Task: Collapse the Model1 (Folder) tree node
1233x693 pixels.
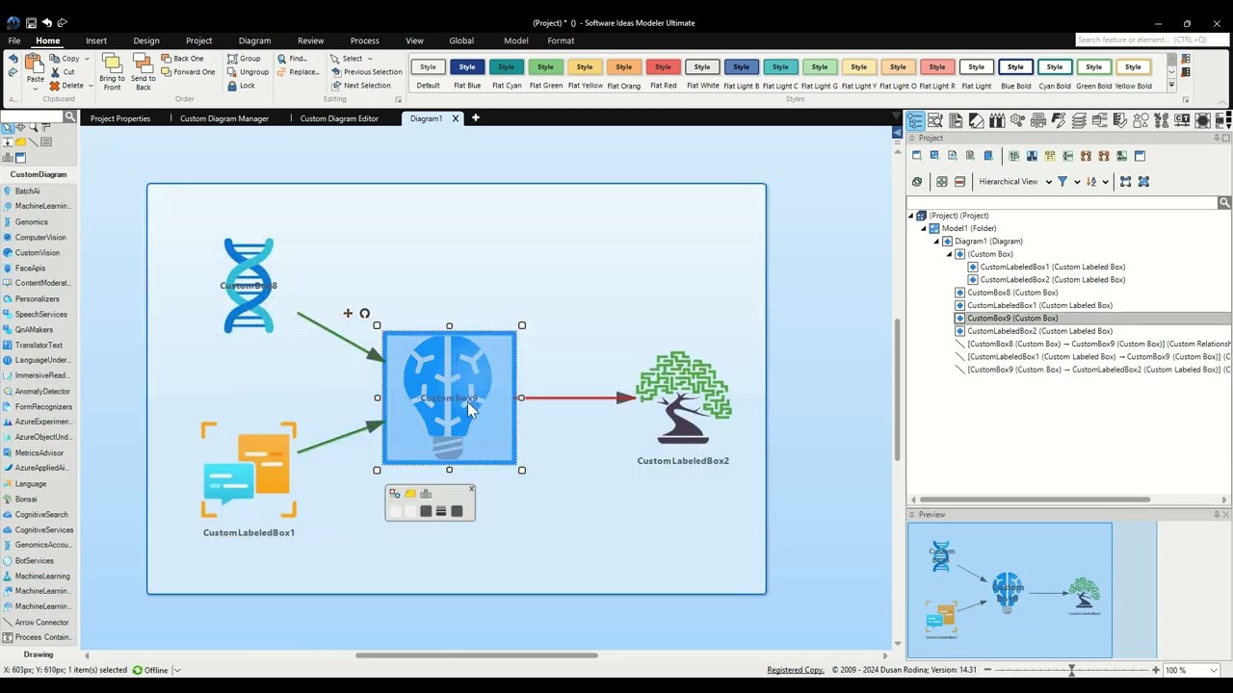Action: (x=923, y=228)
